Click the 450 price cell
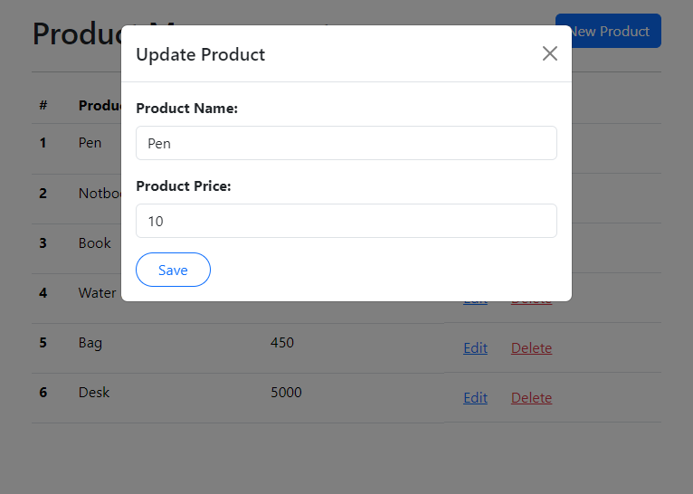Image resolution: width=693 pixels, height=494 pixels. coord(281,343)
